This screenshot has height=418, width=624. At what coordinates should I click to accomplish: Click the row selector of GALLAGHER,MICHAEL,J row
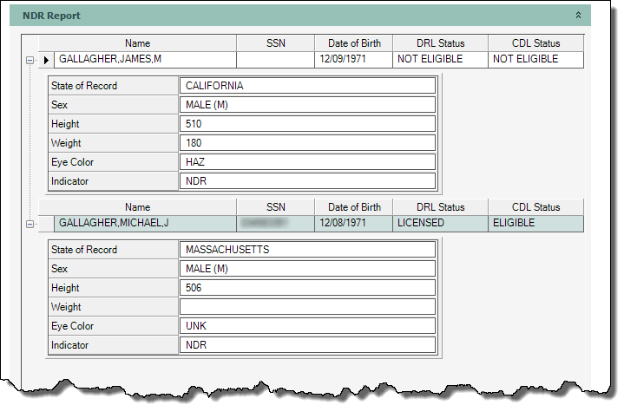[46, 224]
